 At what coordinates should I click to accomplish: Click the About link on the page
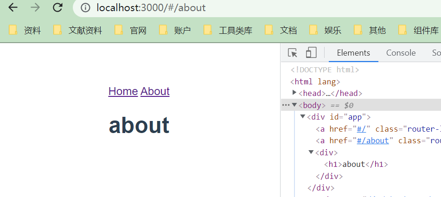(155, 91)
